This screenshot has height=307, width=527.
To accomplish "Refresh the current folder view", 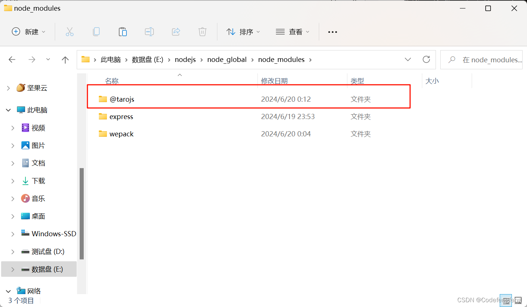I will click(426, 59).
